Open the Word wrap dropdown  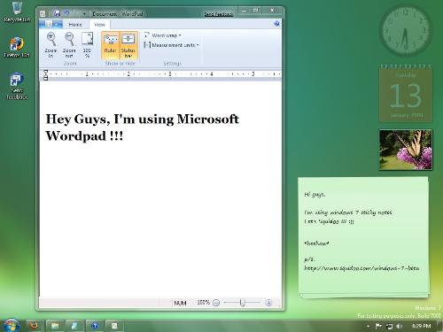(x=163, y=35)
